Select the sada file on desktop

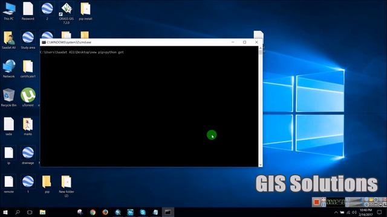9,126
